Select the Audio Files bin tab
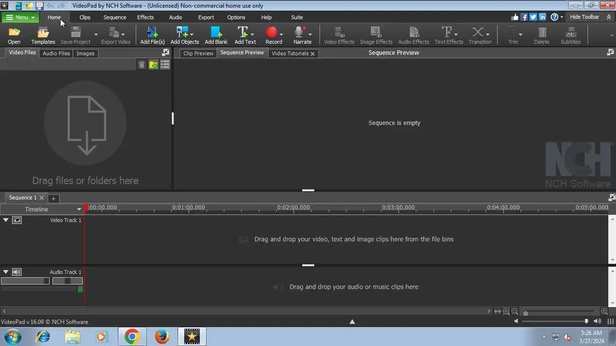 pos(56,53)
